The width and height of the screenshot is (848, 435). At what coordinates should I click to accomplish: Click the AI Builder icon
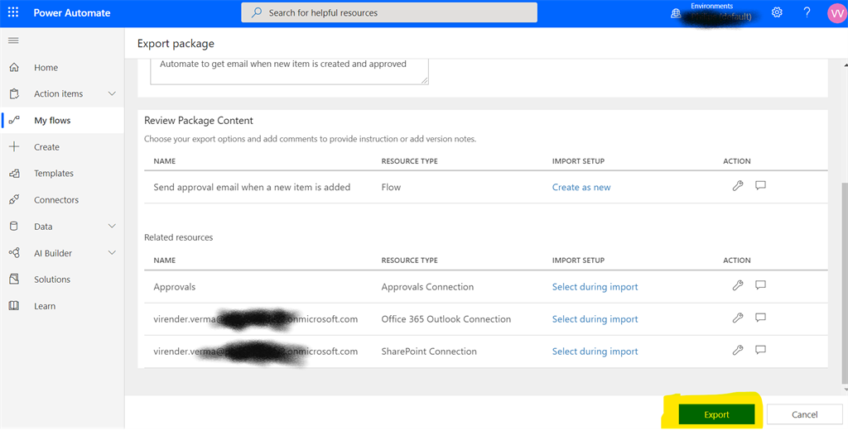tap(14, 253)
